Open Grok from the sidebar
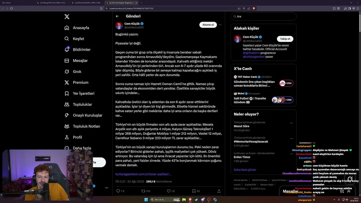Screen dimensions: 361x203 click(73, 72)
